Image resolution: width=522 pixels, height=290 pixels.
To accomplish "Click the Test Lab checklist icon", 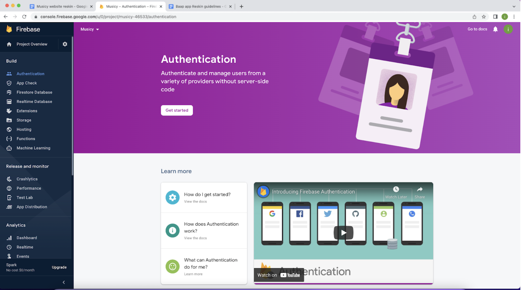I will coord(9,198).
